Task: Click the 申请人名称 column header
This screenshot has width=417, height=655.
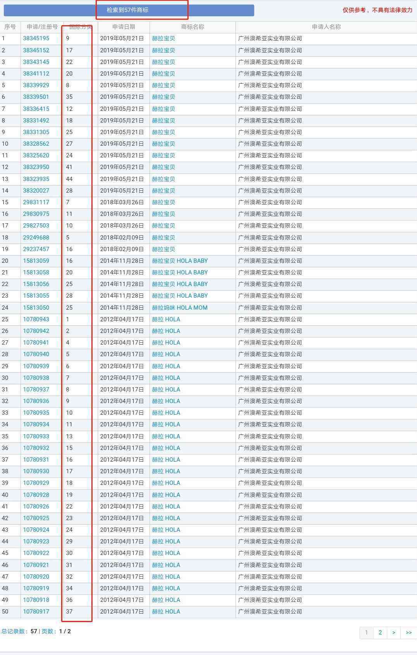Action: point(326,27)
